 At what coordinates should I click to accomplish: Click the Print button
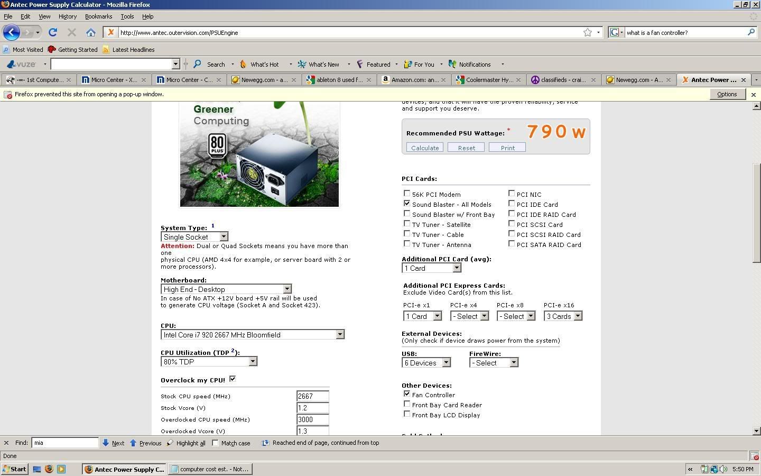click(x=507, y=148)
